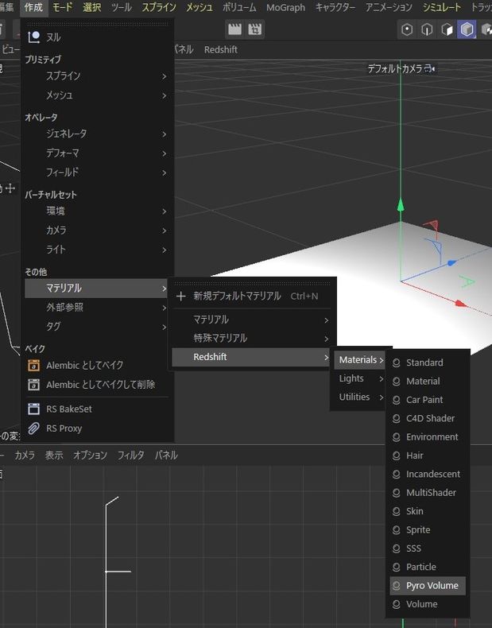This screenshot has width=492, height=628.
Task: Open lower viewport オプション menu
Action: (x=90, y=455)
